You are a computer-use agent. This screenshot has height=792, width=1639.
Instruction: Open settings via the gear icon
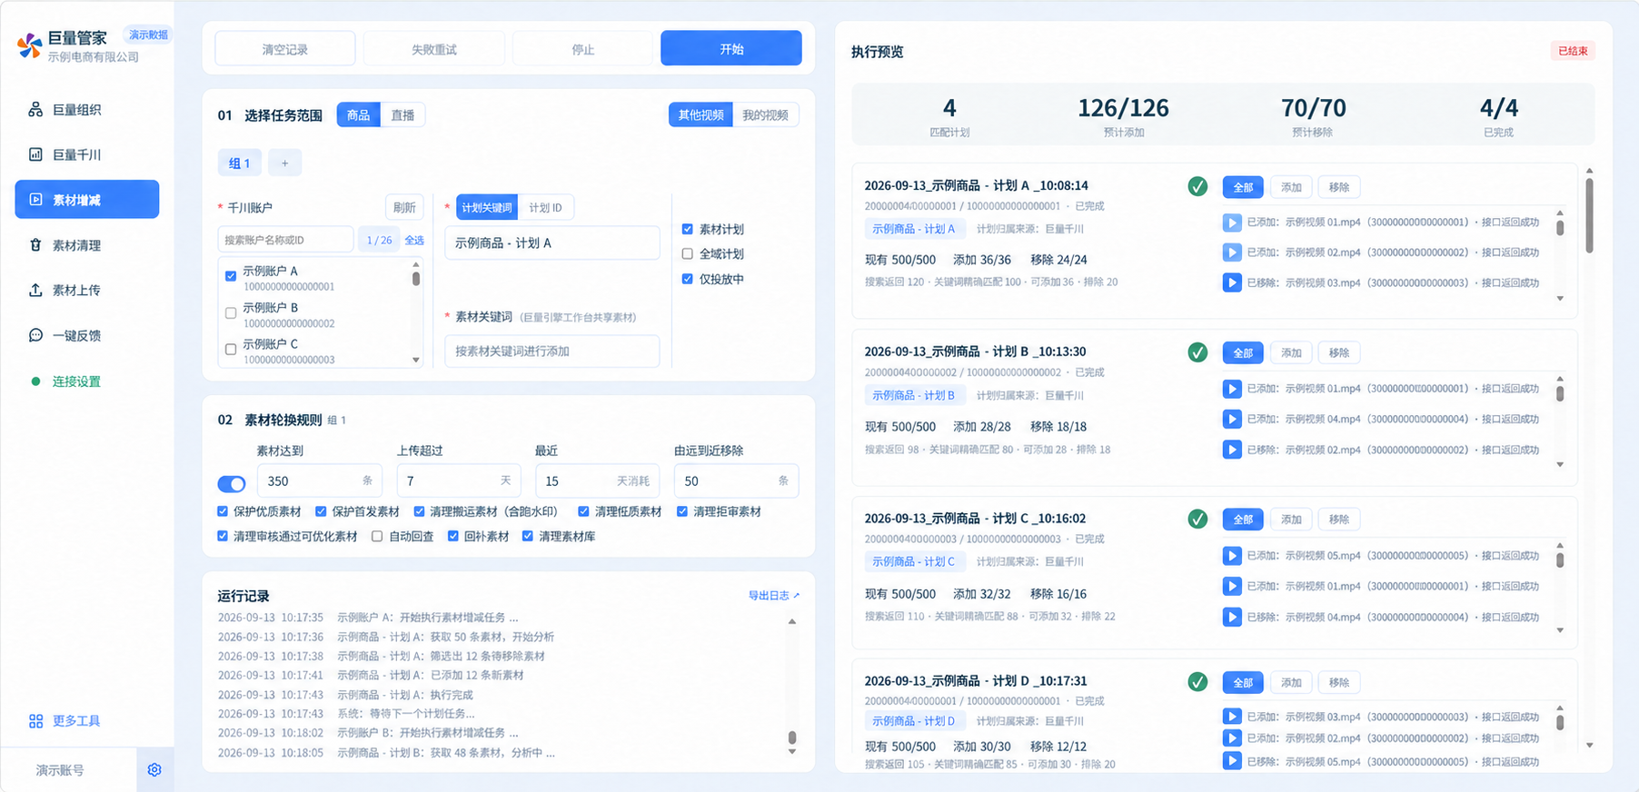154,770
